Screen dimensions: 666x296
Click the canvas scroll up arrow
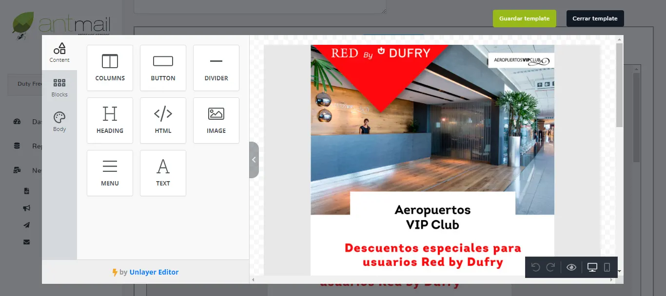pos(620,39)
